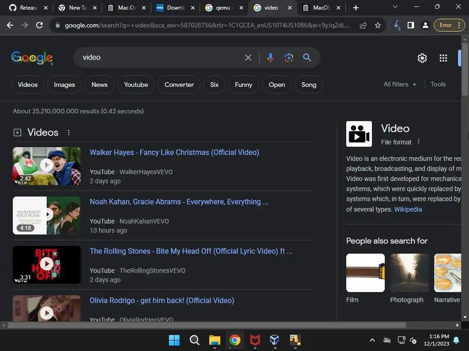
Task: Open the notification bell in system tray
Action: [x=457, y=340]
